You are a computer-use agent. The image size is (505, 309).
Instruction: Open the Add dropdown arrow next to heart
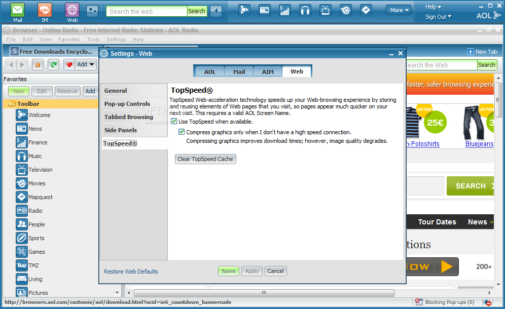(x=92, y=64)
